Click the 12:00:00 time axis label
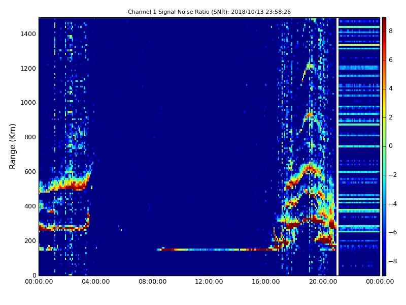Screen dimensions: 406x305 pyautogui.click(x=209, y=282)
